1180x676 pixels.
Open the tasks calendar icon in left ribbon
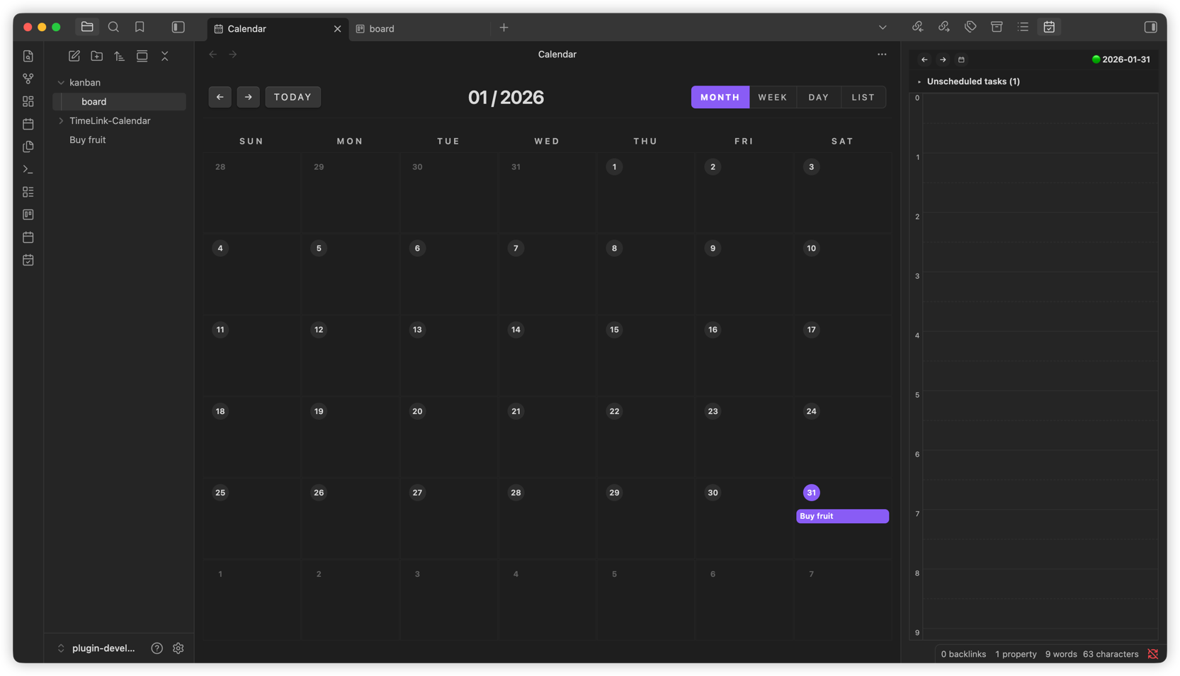click(28, 260)
